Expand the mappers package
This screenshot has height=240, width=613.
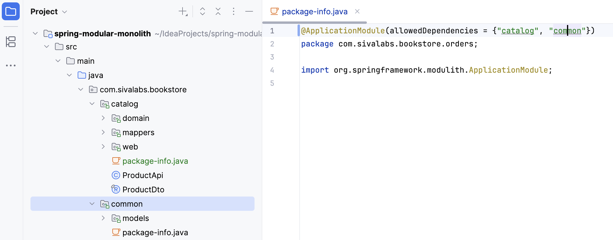coord(103,132)
